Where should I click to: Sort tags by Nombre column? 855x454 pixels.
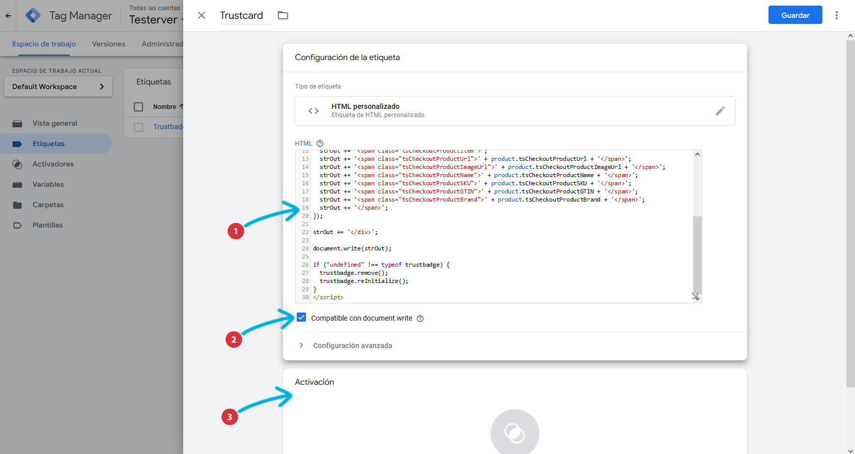pyautogui.click(x=168, y=107)
